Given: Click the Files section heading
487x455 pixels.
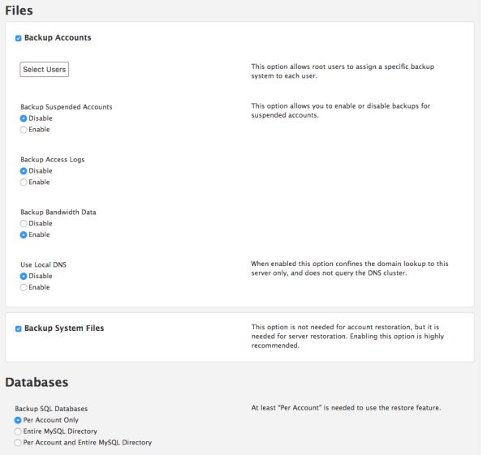Looking at the screenshot, I should [19, 11].
